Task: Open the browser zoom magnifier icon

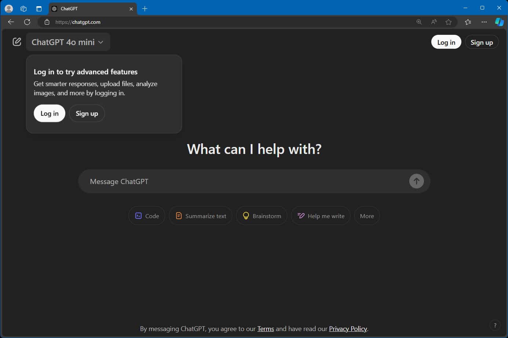Action: point(419,22)
